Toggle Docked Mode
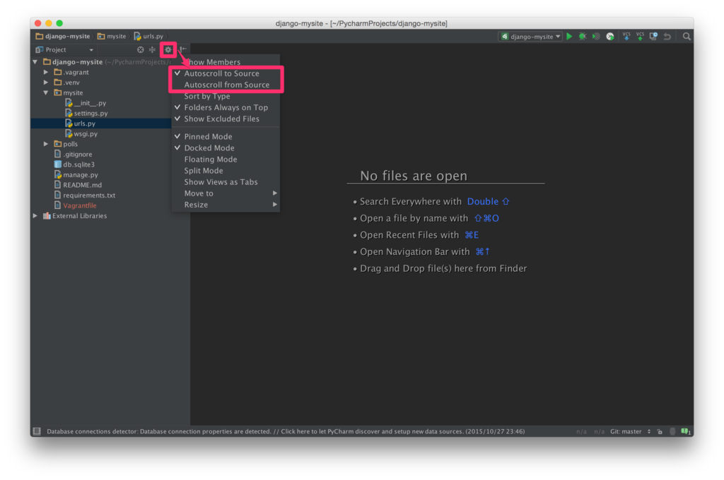The width and height of the screenshot is (724, 480). (x=226, y=148)
